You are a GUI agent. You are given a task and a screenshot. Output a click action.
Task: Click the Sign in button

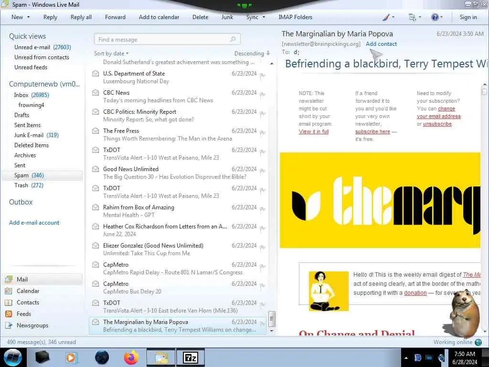[468, 17]
